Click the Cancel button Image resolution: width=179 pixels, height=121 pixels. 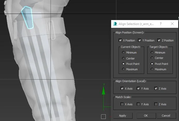click(x=166, y=116)
